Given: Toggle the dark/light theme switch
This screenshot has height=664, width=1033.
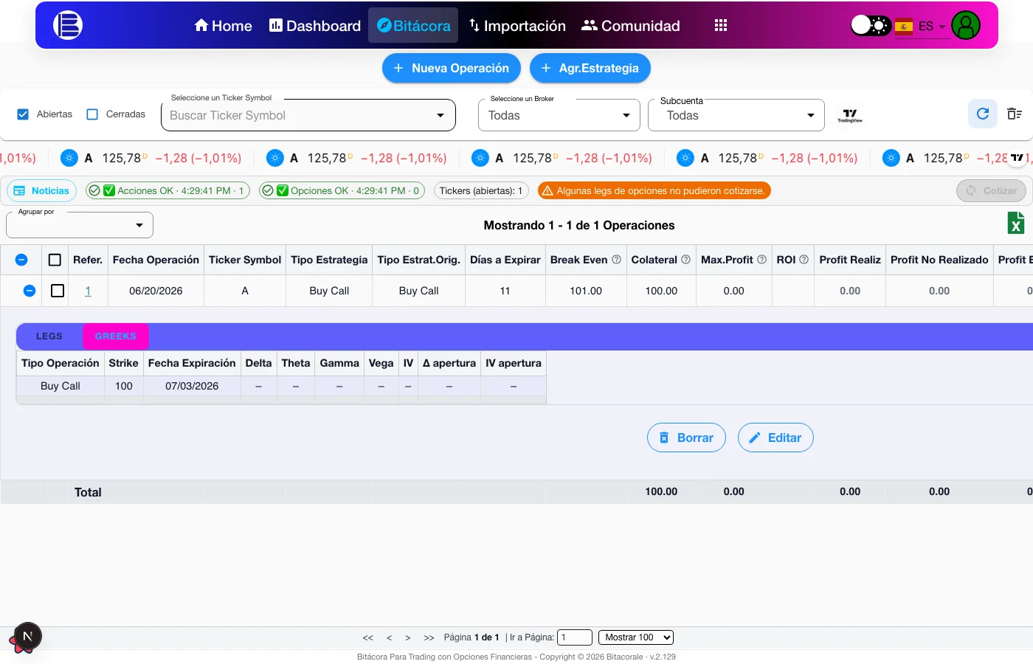Looking at the screenshot, I should click(871, 25).
